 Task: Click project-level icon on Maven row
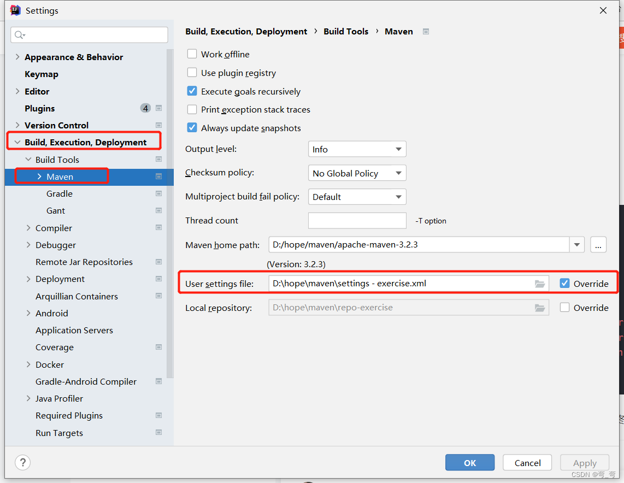[159, 176]
